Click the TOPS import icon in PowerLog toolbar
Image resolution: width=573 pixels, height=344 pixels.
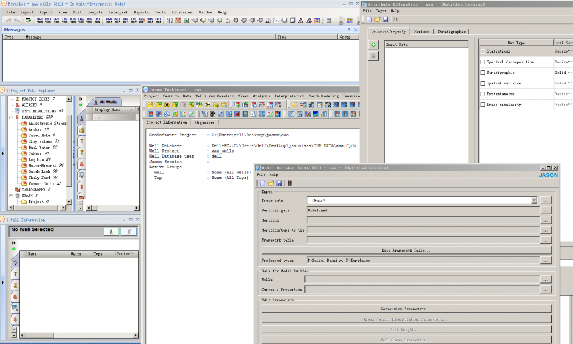[x=89, y=21]
